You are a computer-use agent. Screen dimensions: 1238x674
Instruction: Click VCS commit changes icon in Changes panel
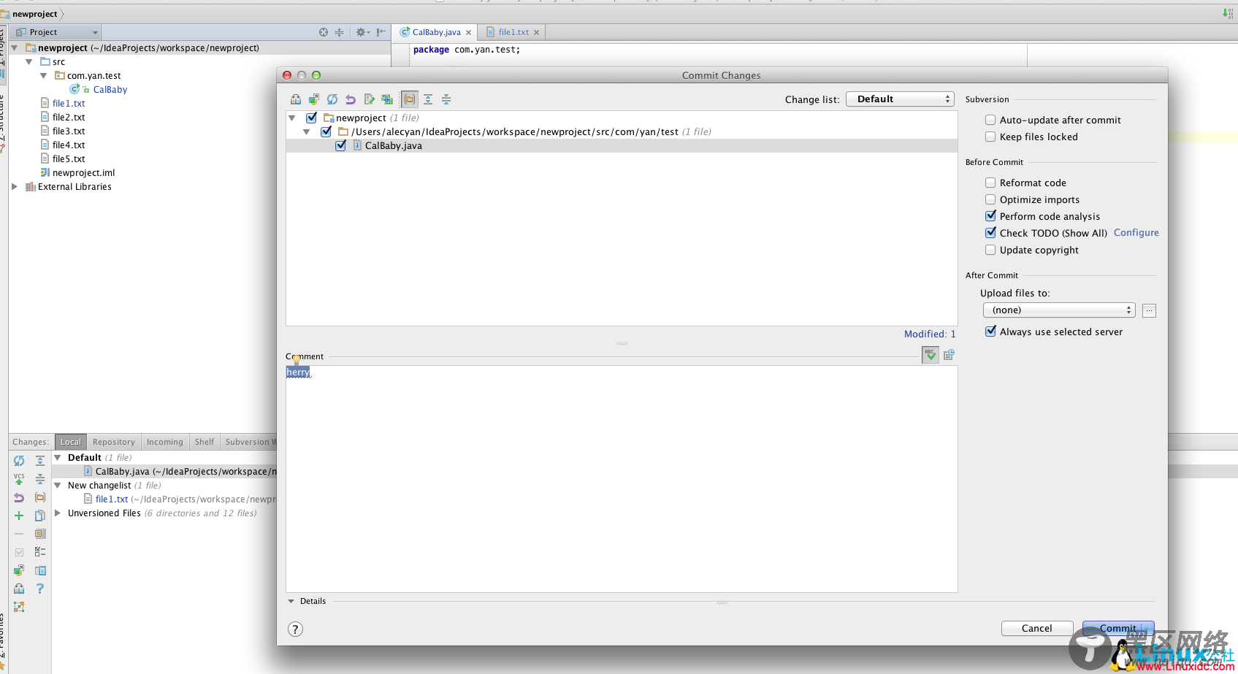point(19,479)
